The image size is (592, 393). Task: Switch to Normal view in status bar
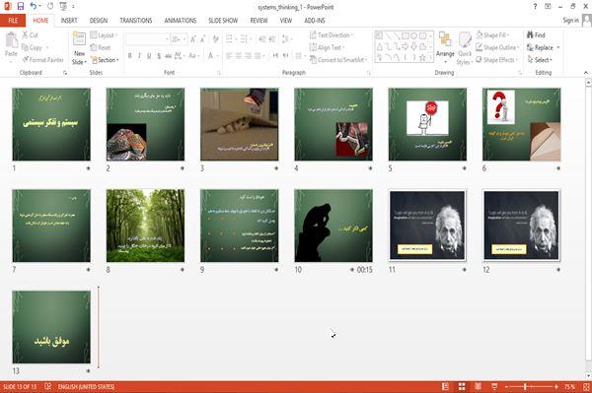pyautogui.click(x=446, y=386)
